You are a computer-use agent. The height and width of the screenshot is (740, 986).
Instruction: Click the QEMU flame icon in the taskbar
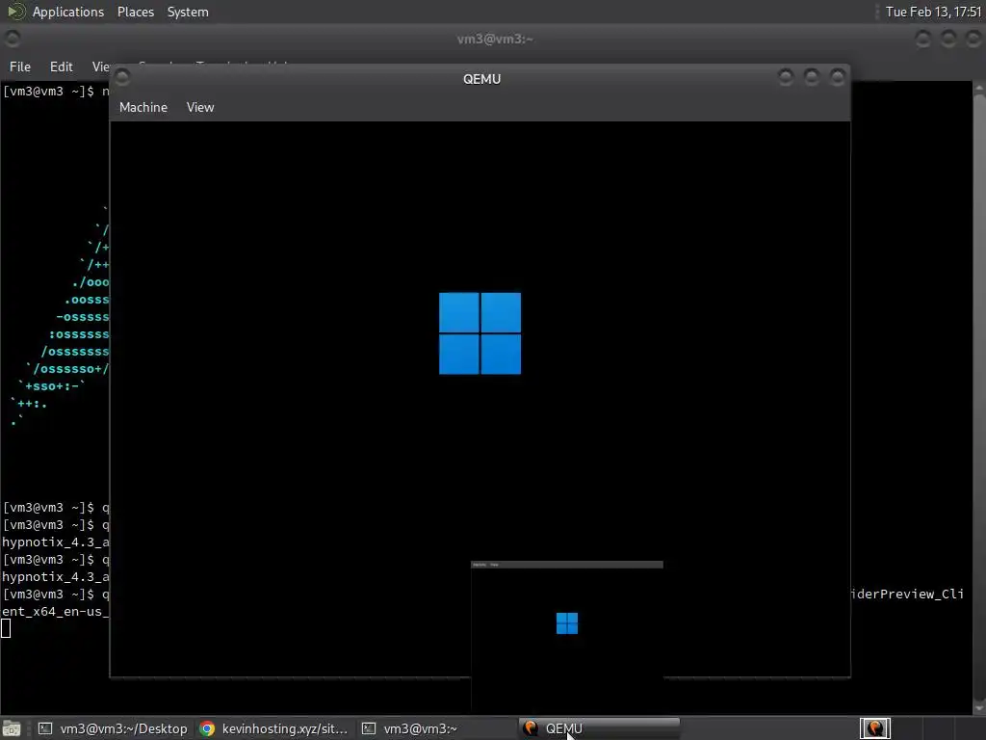point(531,728)
